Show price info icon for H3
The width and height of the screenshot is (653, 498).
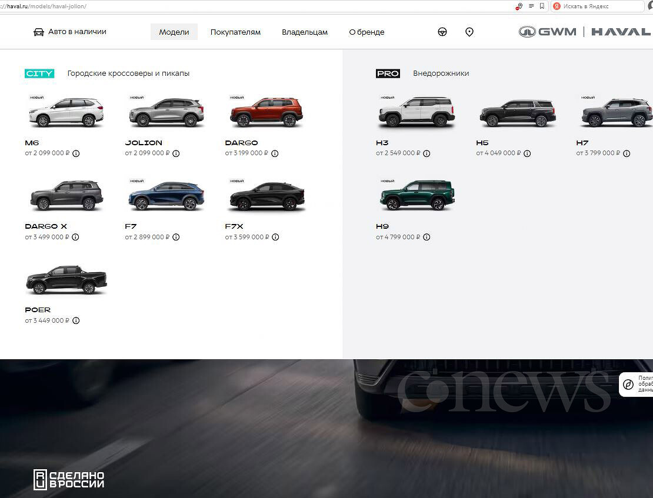(427, 153)
